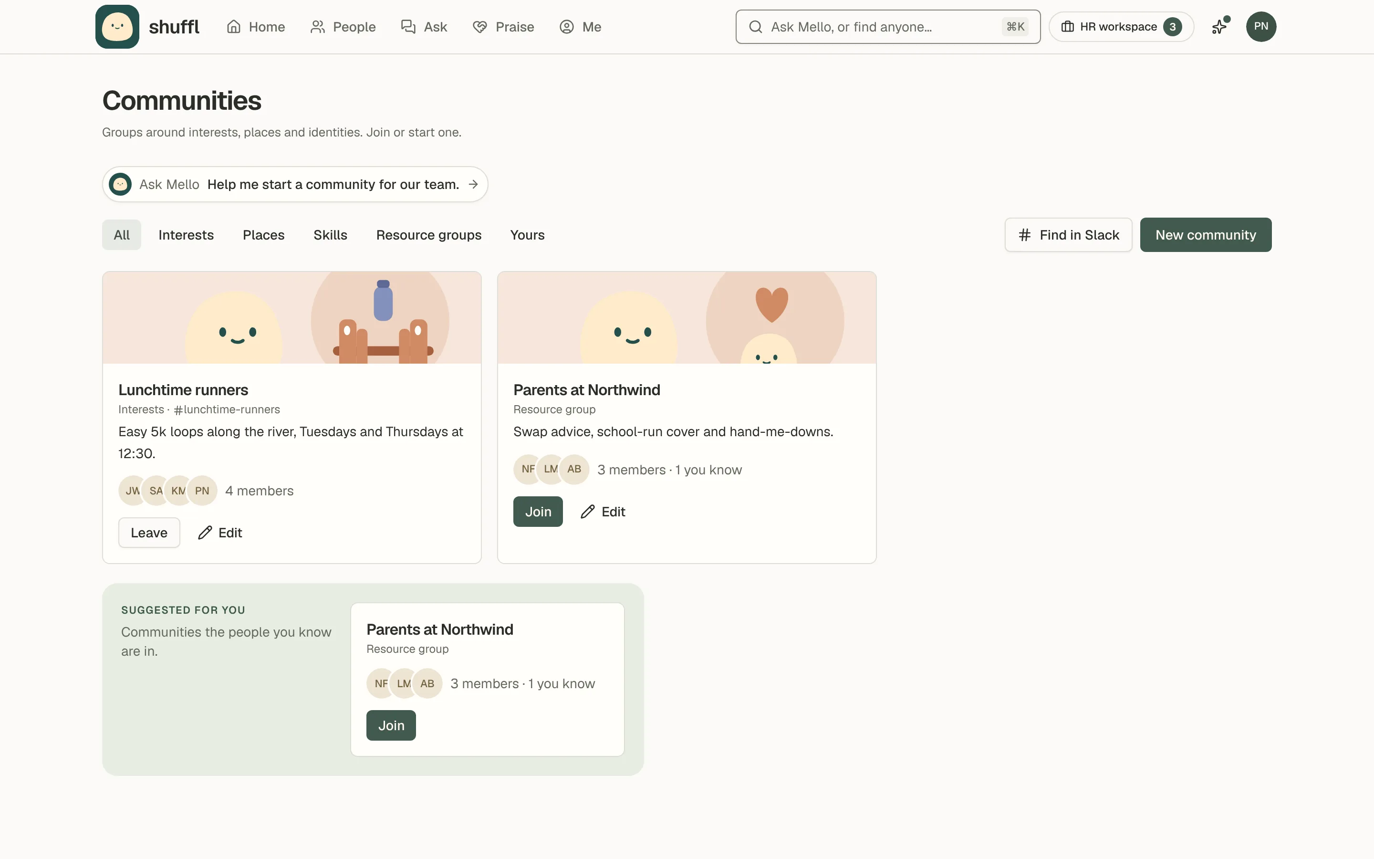The image size is (1374, 859).
Task: Open the Praise section
Action: (504, 27)
